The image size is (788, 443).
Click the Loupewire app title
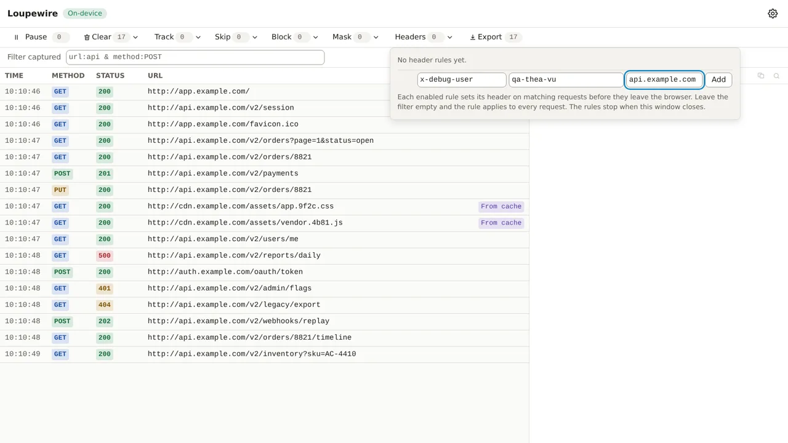33,14
